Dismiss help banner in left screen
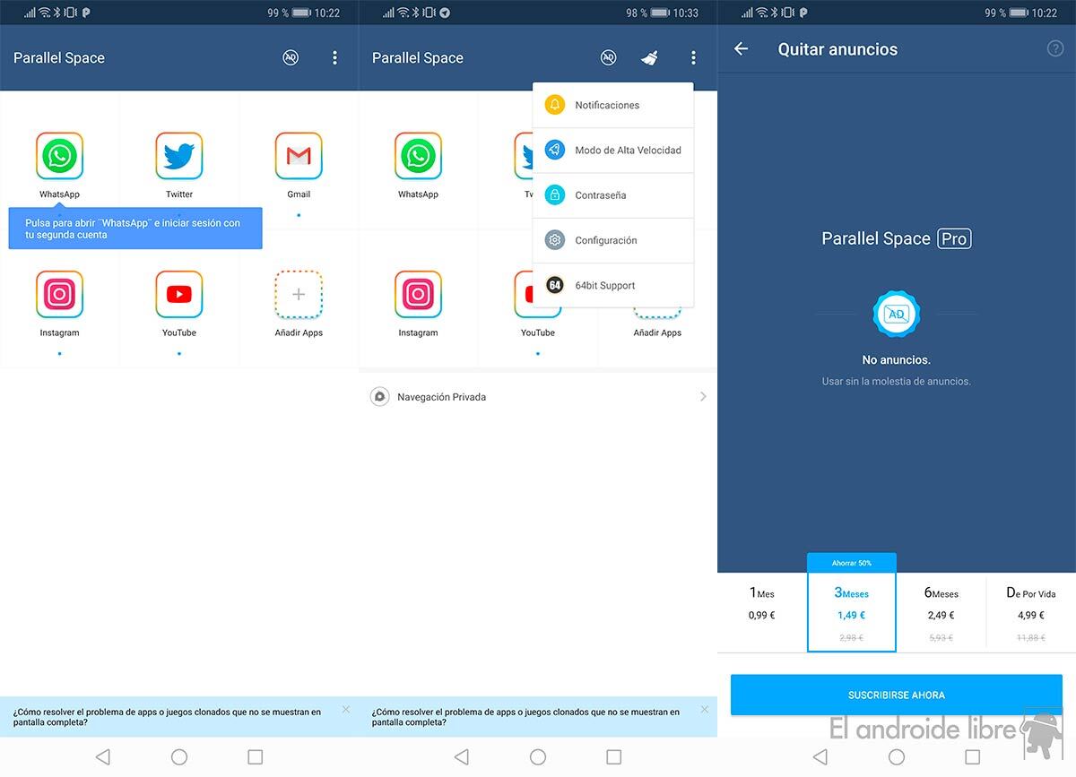The image size is (1076, 777). (x=346, y=710)
